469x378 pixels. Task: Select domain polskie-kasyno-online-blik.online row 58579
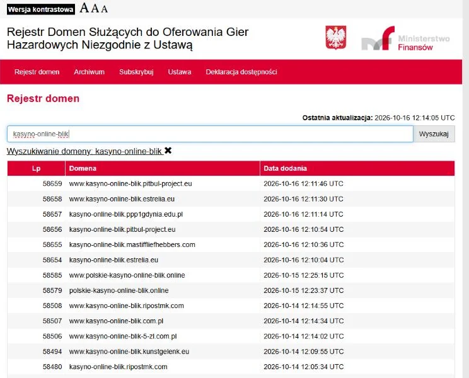coord(119,290)
